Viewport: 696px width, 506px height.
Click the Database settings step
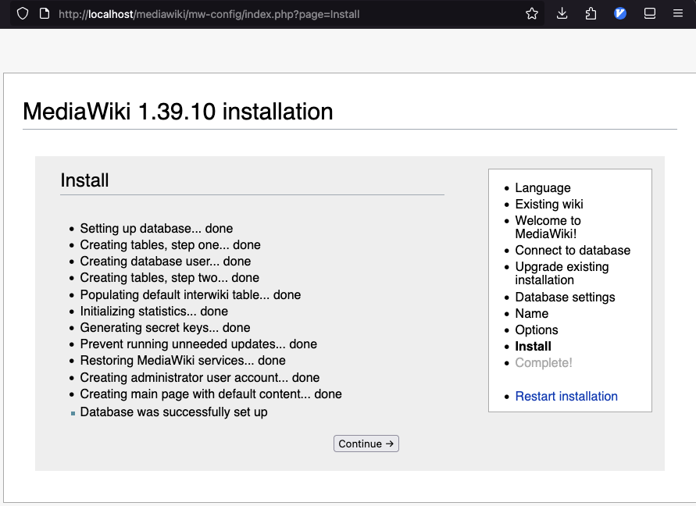[x=565, y=297]
